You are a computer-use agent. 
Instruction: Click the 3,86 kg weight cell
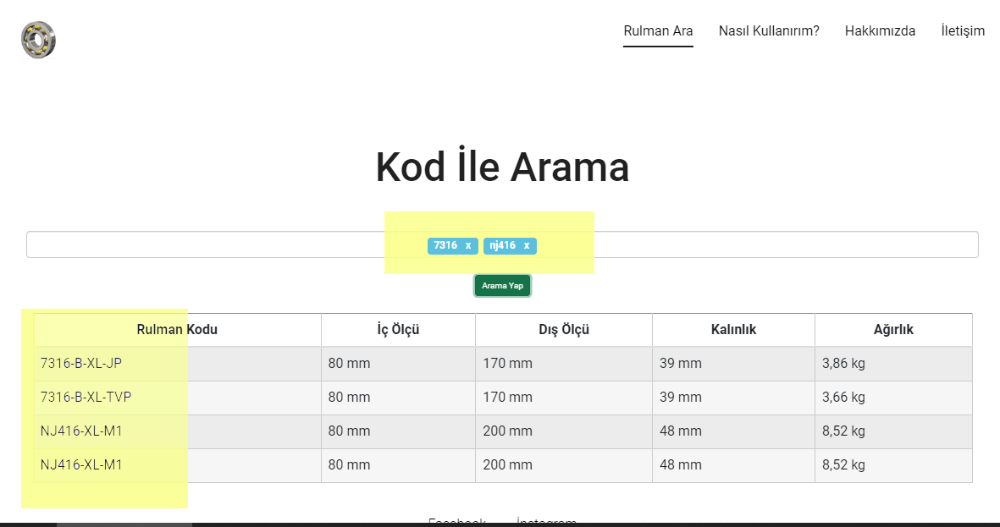pyautogui.click(x=893, y=363)
